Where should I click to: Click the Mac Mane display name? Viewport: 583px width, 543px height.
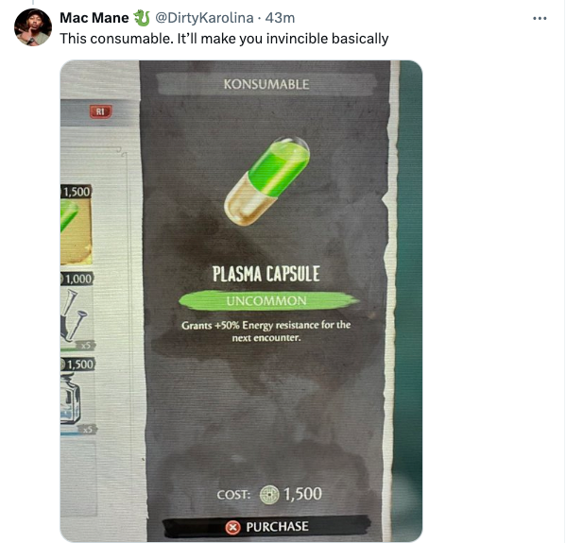94,18
